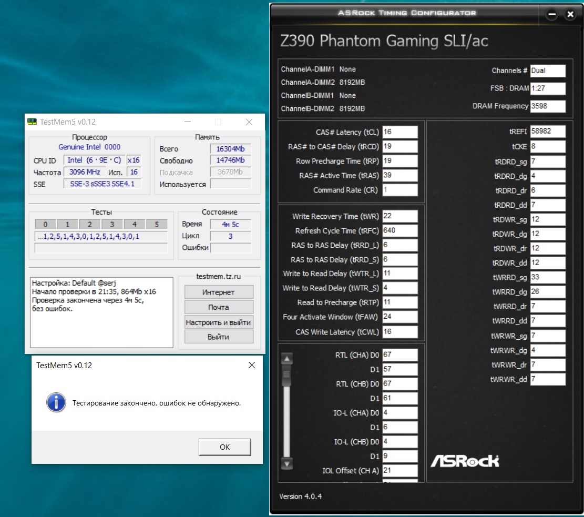Screen dimensions: 584x517
Task: Click the tREFI value field
Action: [x=548, y=131]
